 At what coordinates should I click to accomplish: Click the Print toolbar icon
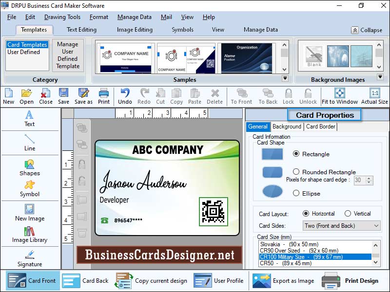point(104,96)
